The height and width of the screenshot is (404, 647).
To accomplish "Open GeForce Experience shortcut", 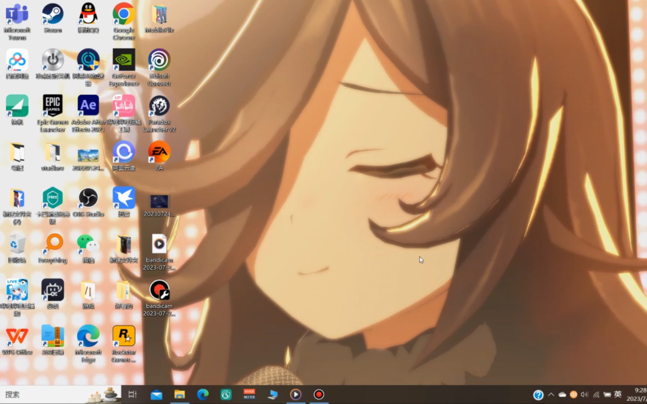I will [124, 67].
